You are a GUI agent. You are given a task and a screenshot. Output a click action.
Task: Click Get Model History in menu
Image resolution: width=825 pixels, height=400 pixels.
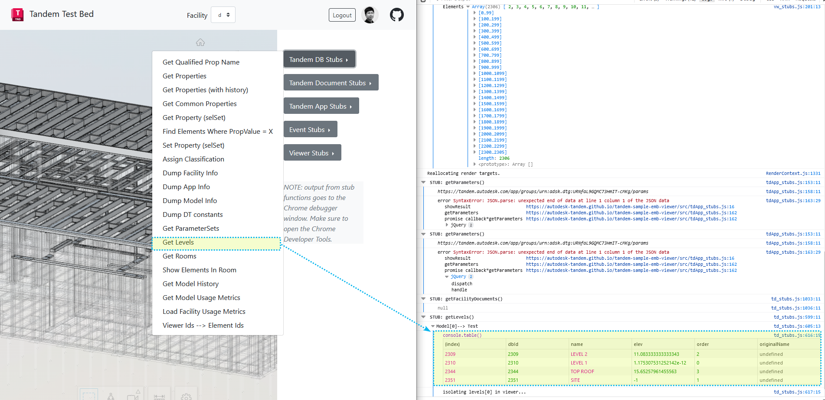[190, 284]
